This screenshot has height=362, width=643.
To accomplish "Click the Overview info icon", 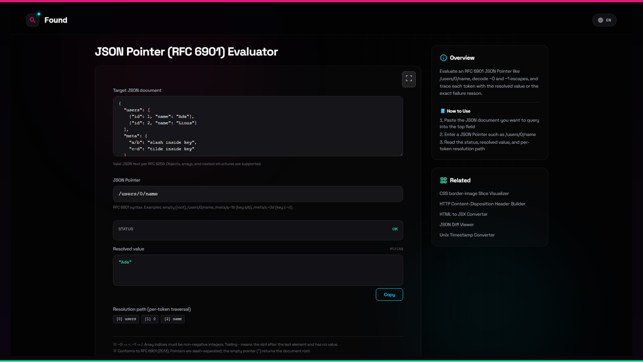I will pyautogui.click(x=443, y=58).
